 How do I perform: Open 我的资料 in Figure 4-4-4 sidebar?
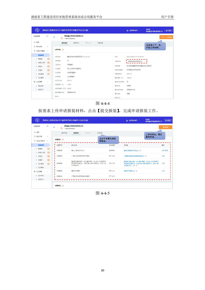(41, 86)
